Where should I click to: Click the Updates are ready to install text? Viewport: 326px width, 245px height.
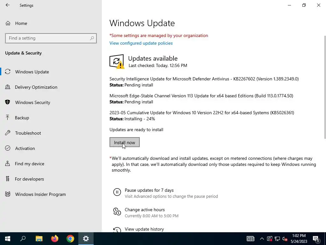click(x=136, y=130)
